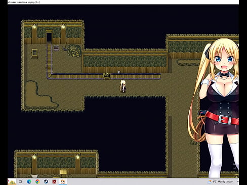
Task: Select the running game icon in taskbar
Action: click(x=63, y=181)
